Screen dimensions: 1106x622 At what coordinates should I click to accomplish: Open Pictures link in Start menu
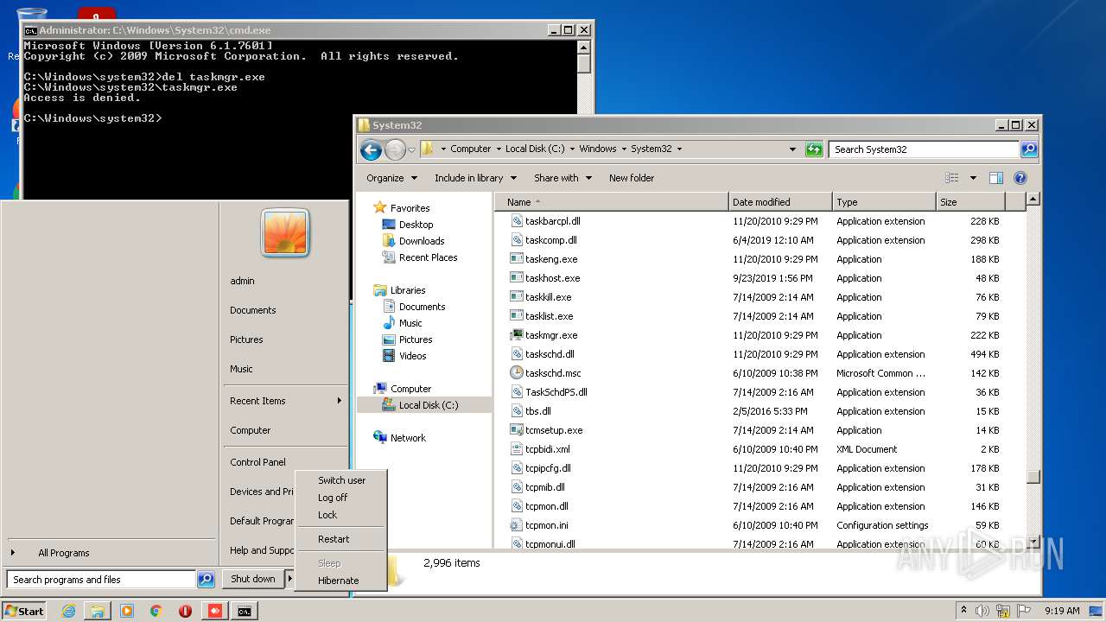(x=246, y=340)
